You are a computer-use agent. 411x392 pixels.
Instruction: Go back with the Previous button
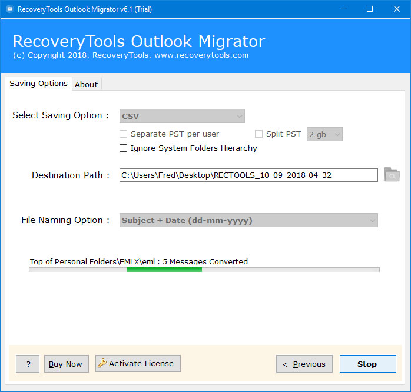[x=304, y=364]
